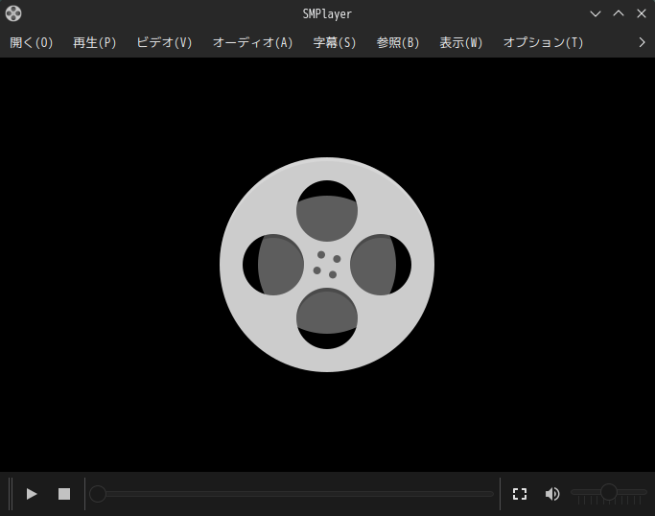Toggle fullscreen mode icon

[520, 494]
